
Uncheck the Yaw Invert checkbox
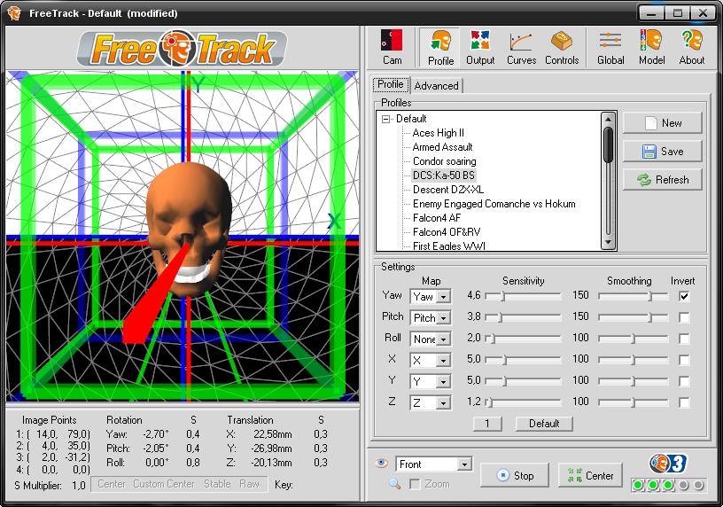pos(684,296)
